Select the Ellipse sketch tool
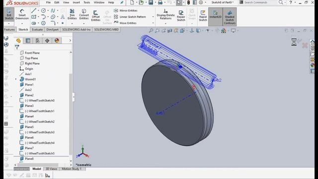 (x=53, y=16)
